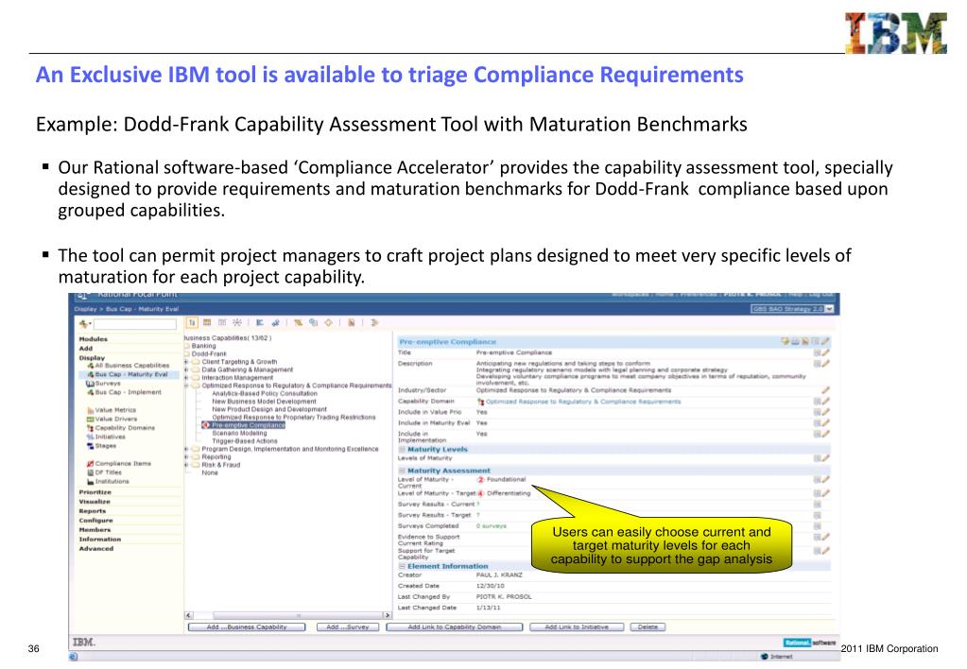
Task: Click the blue link toolbar icon
Action: [275, 322]
